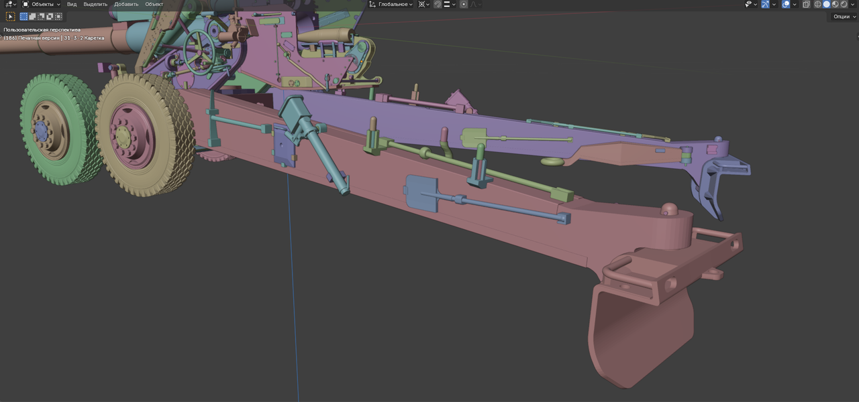Screen dimensions: 859x402
Task: Click the 'Пользовательская перспектива' view label
Action: click(42, 30)
